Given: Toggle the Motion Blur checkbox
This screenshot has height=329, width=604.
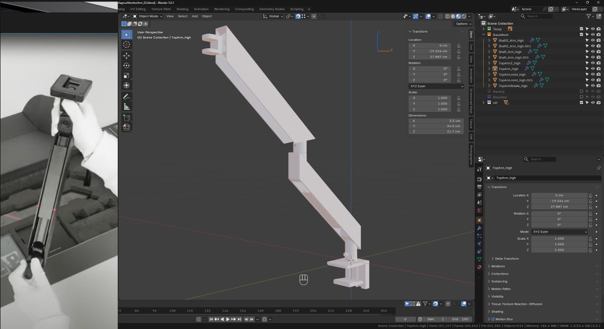Looking at the screenshot, I should (x=493, y=319).
